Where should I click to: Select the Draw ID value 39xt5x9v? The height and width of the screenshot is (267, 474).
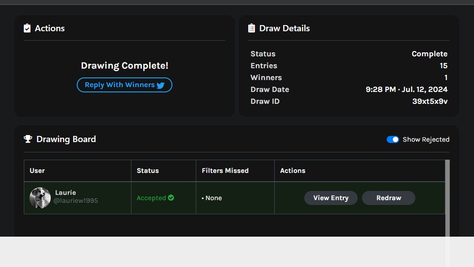(430, 101)
